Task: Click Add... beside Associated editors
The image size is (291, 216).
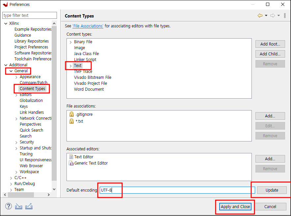Action: [270, 159]
